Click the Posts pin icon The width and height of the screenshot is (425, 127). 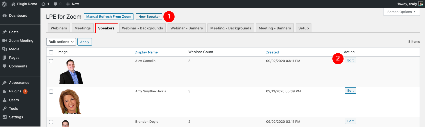(5, 32)
